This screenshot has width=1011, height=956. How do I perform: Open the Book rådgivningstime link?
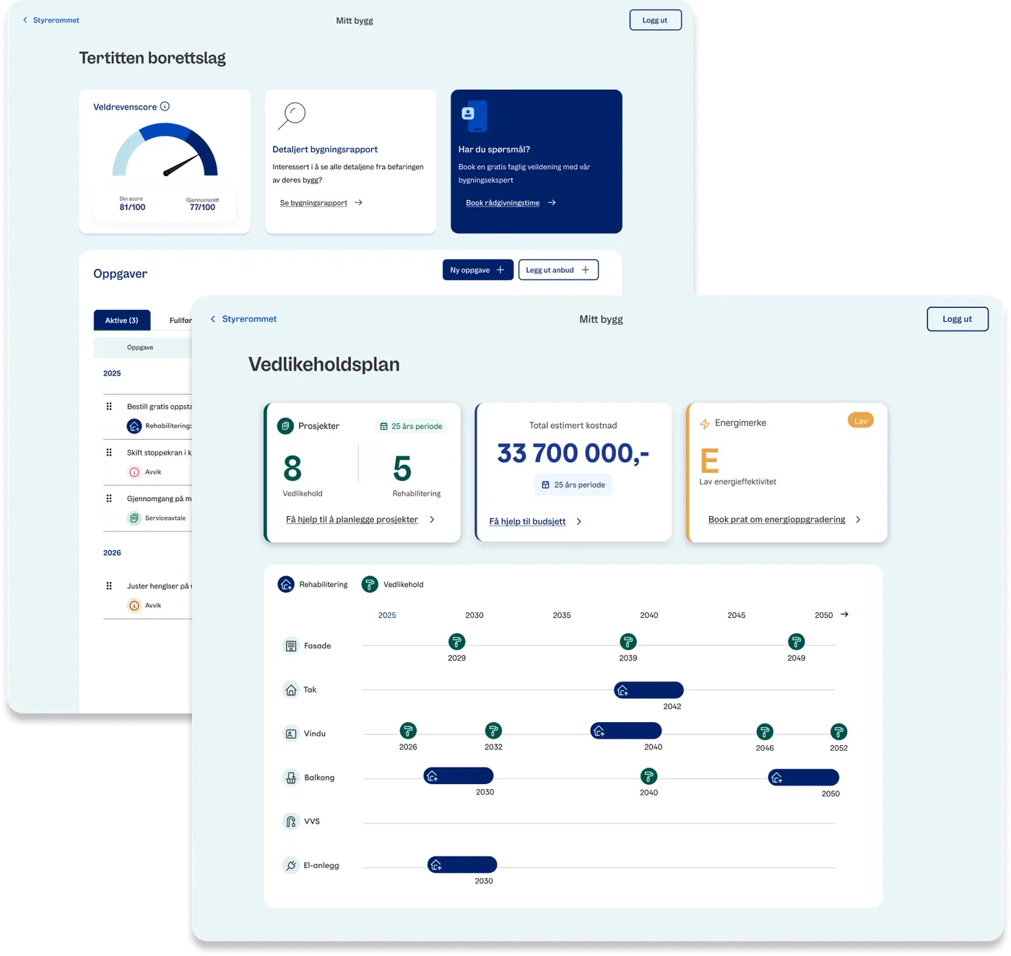pos(511,203)
